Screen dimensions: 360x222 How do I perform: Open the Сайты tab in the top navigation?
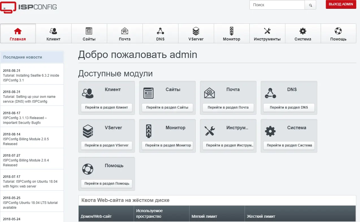[89, 33]
